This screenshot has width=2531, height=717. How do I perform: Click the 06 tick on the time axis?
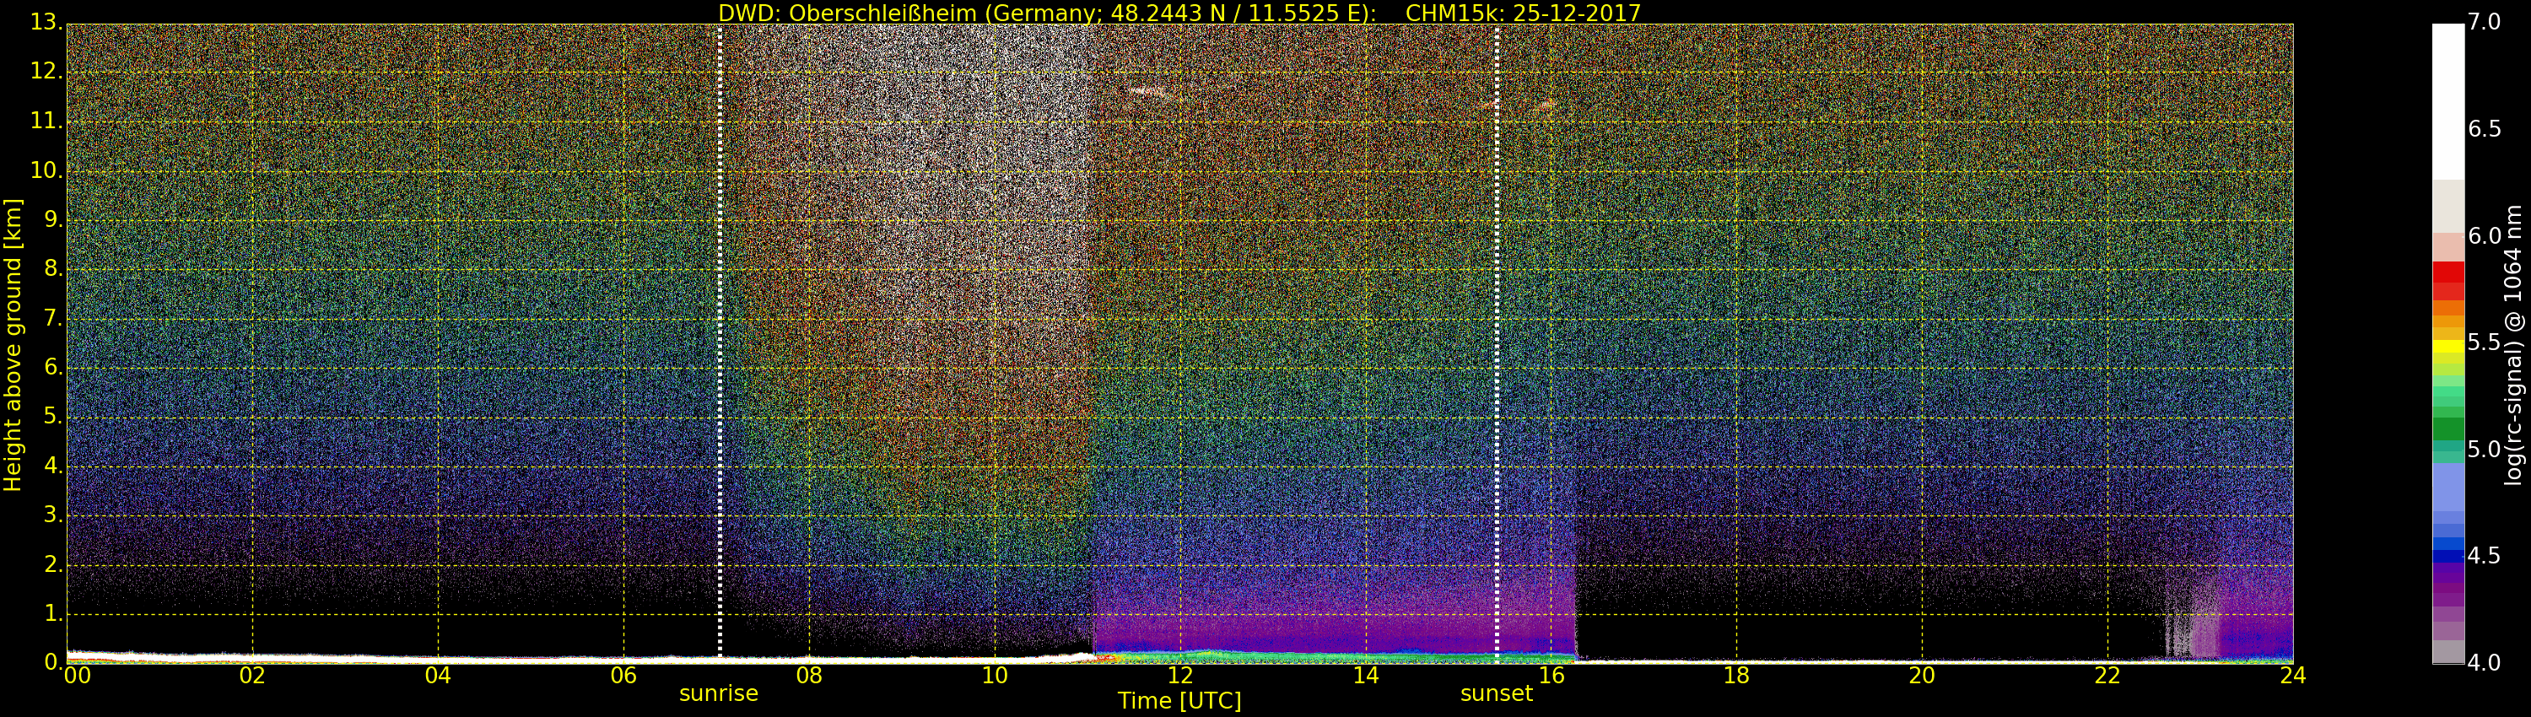(x=624, y=676)
